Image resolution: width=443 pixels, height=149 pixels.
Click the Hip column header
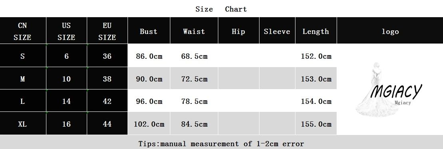[x=239, y=30]
